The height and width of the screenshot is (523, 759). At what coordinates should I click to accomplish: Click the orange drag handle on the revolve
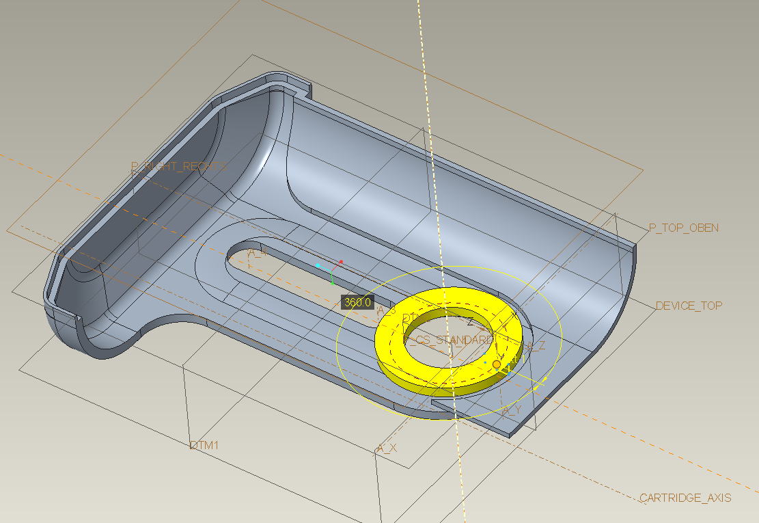pyautogui.click(x=496, y=364)
